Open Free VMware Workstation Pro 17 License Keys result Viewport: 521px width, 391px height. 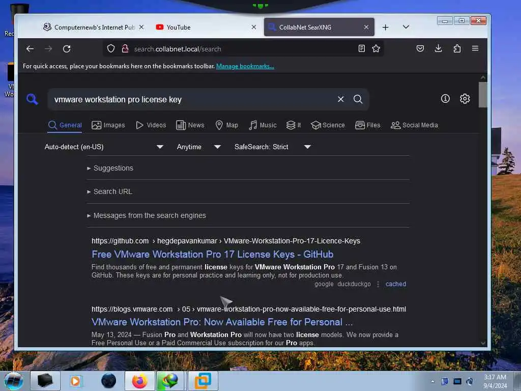coord(213,255)
